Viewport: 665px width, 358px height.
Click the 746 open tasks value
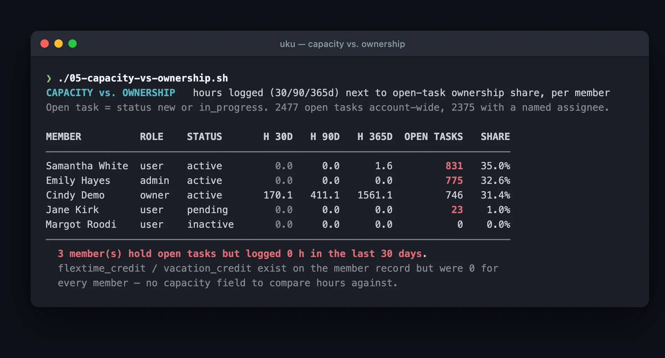454,195
